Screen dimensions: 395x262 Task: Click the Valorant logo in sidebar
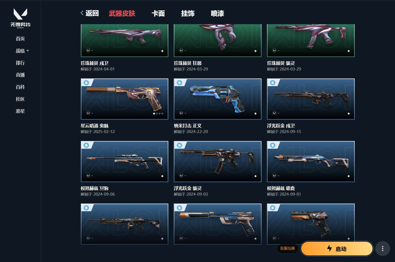coord(20,18)
